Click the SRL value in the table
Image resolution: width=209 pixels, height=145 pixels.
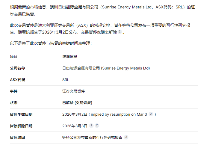tap(66, 80)
